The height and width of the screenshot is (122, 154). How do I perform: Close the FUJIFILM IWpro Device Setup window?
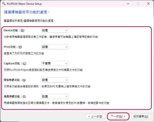click(148, 4)
